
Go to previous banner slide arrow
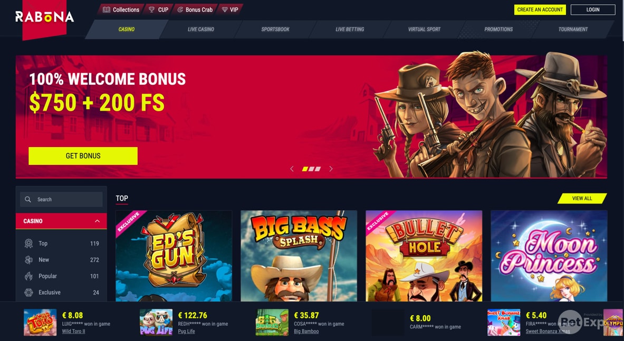292,169
